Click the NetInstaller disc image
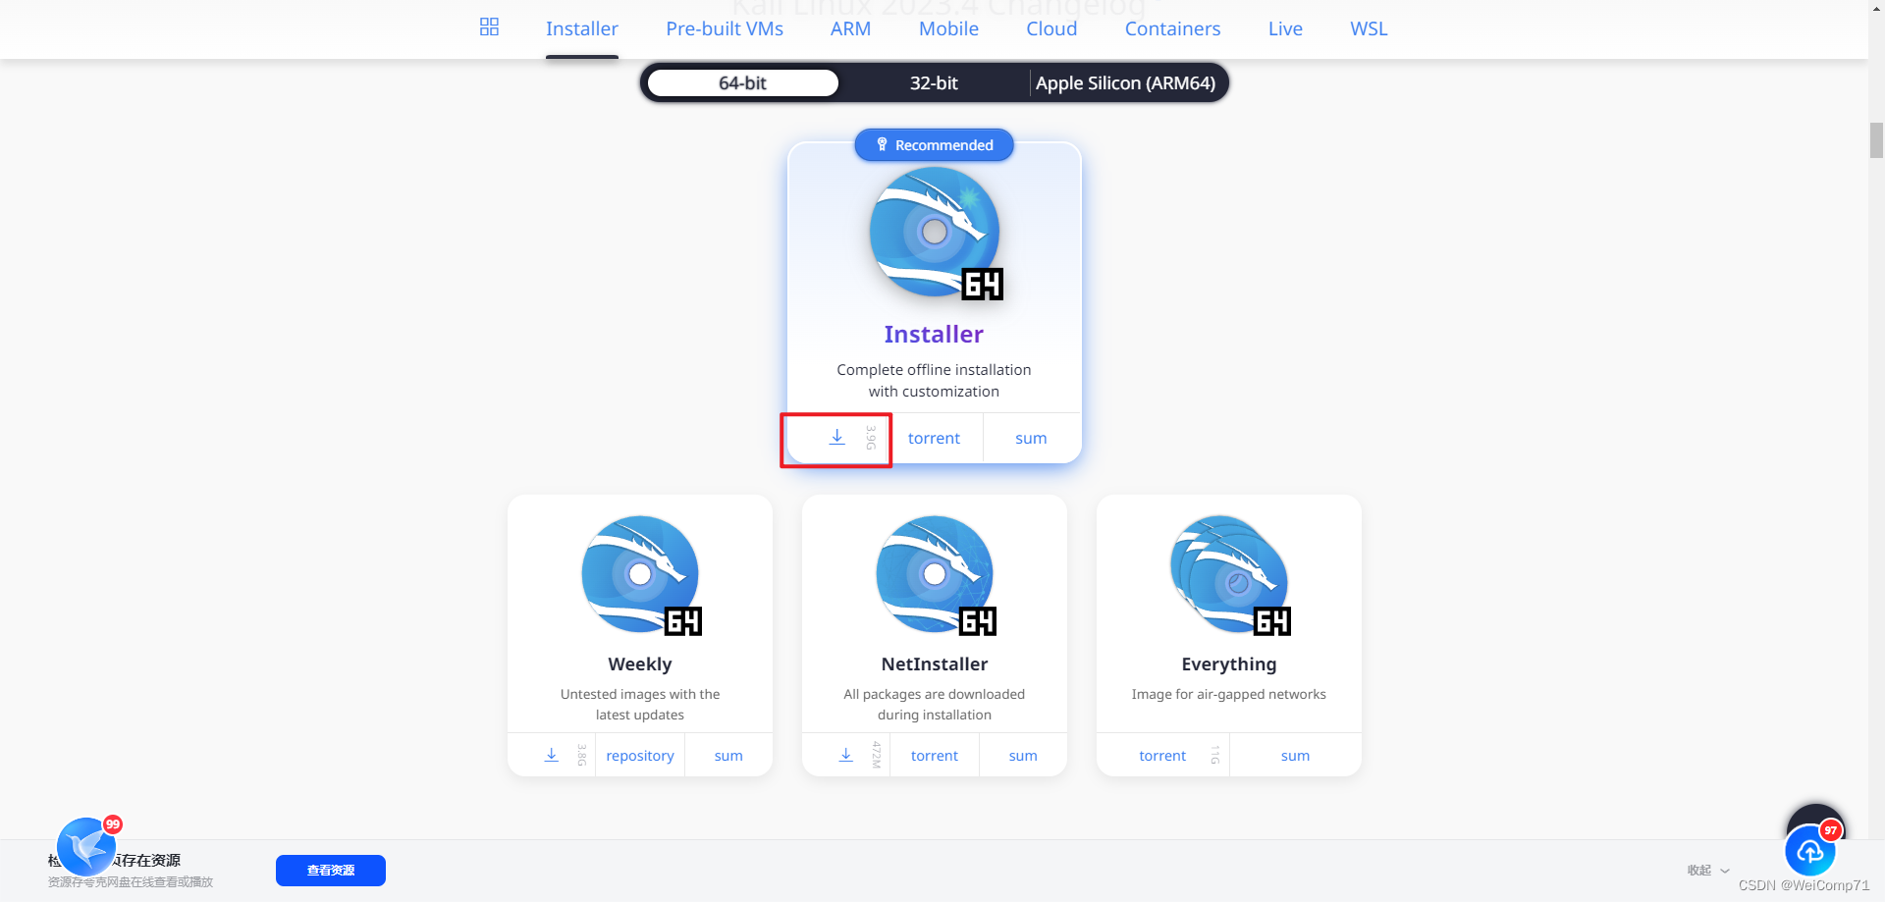Viewport: 1885px width, 902px height. (936, 575)
